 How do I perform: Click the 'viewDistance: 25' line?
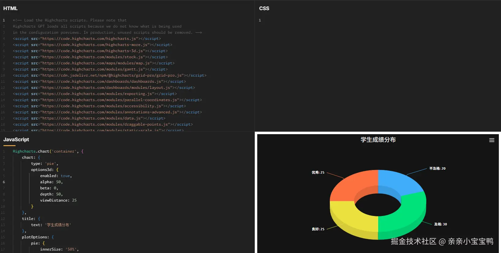(x=58, y=200)
